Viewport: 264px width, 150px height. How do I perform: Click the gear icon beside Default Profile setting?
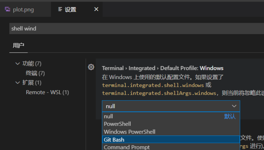coord(91,67)
